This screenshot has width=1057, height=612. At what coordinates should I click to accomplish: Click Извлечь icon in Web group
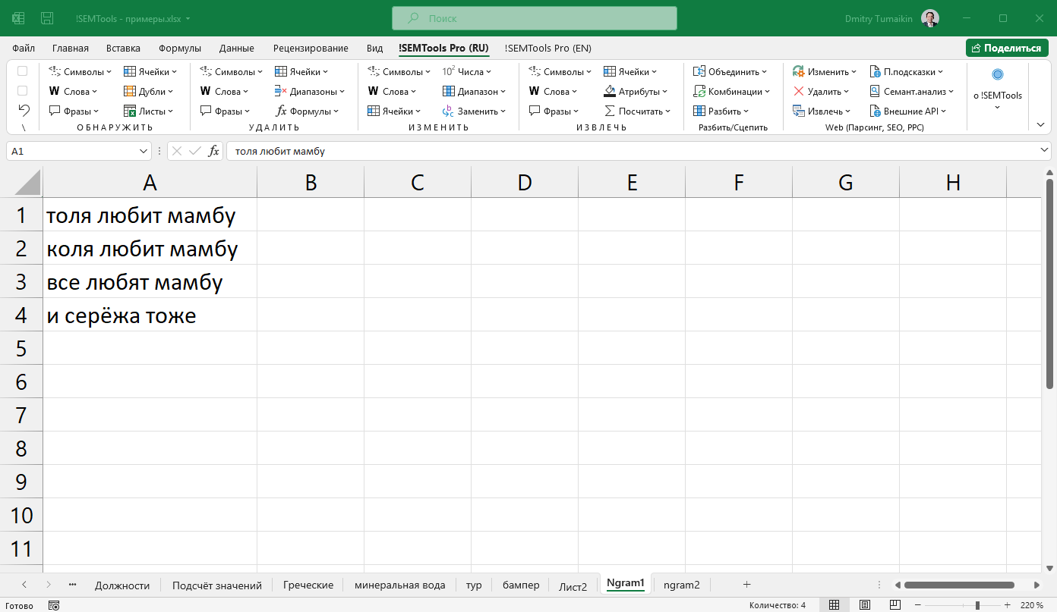pos(798,111)
